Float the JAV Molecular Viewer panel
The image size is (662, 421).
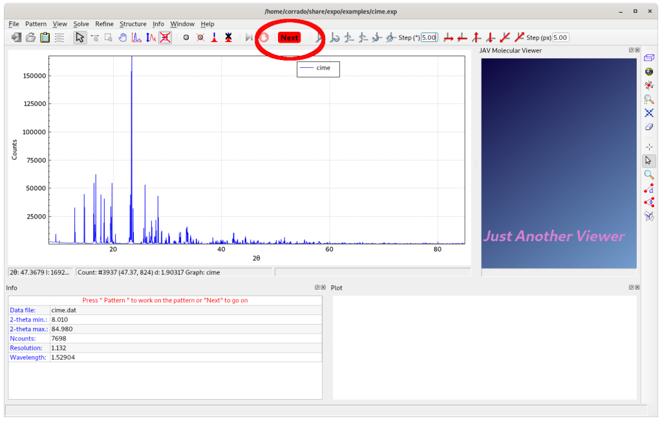pos(631,50)
